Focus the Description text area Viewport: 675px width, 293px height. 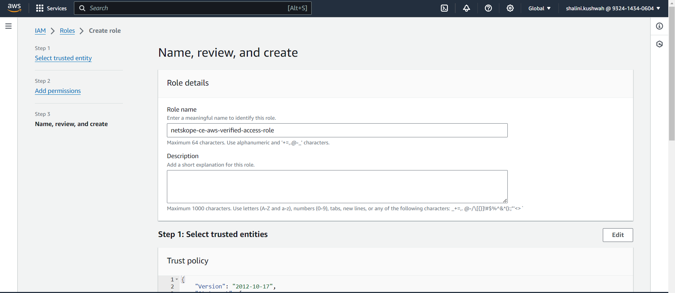click(337, 187)
